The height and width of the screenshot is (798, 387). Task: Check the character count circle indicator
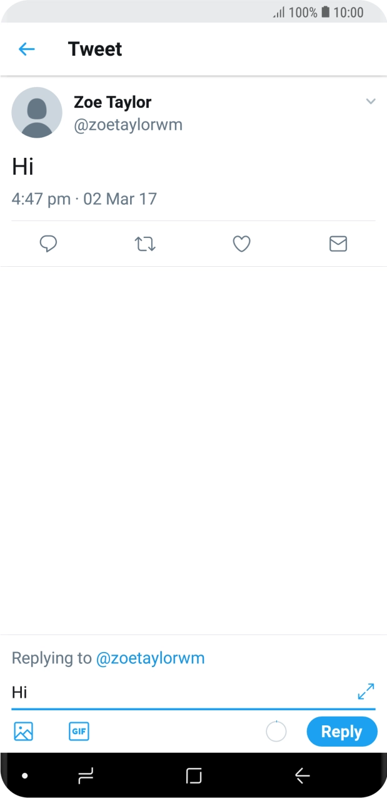(276, 731)
